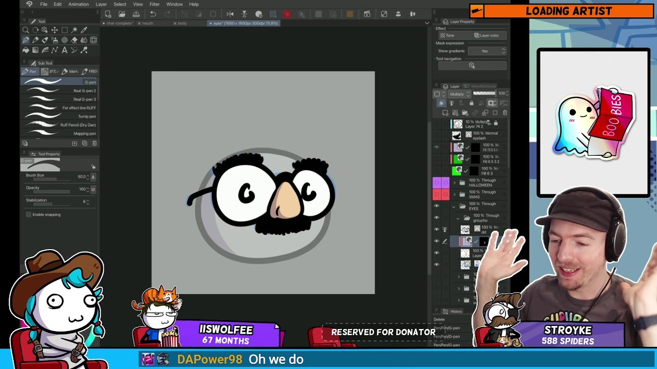
Task: Click Delete sub tool trash icon
Action: 94,143
